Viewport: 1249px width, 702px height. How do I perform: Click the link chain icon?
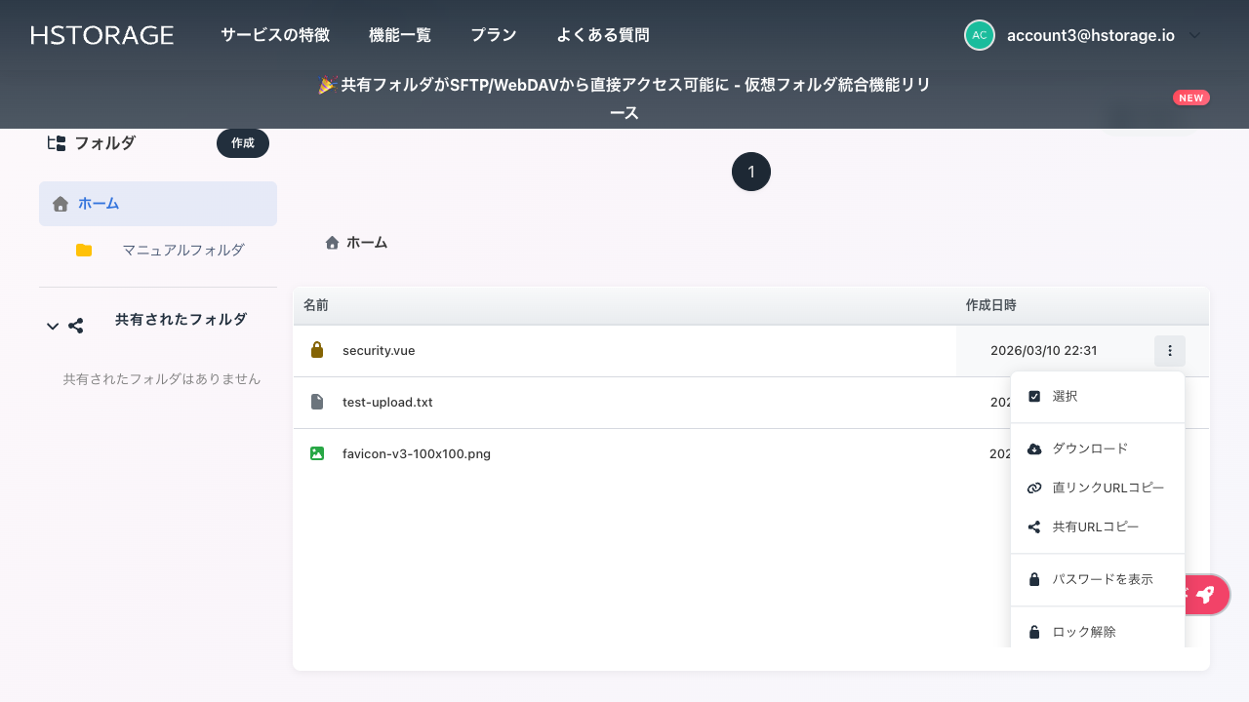(1034, 487)
